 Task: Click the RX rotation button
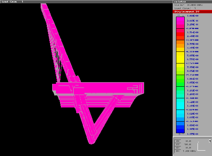pyautogui.click(x=178, y=141)
